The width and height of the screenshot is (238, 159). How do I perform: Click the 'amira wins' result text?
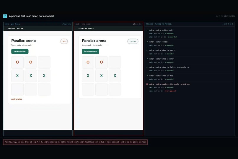point(17,99)
